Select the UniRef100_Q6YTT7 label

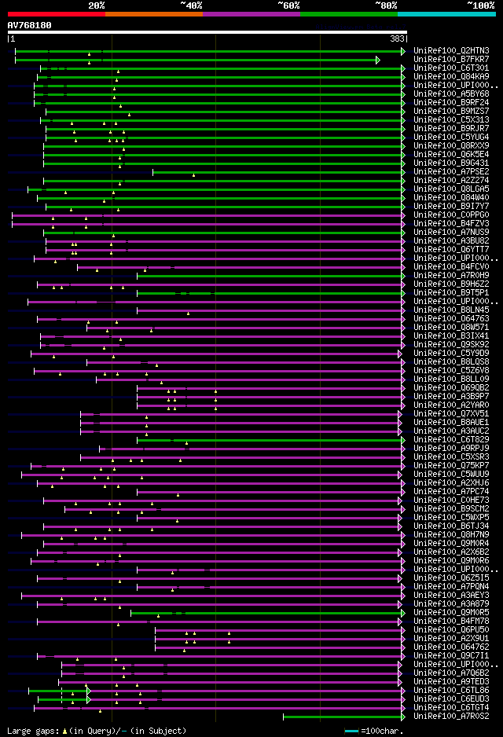[x=451, y=250]
